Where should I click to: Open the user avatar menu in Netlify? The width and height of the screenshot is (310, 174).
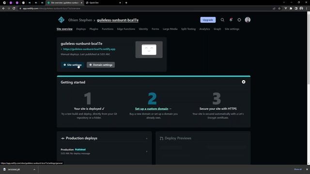pyautogui.click(x=248, y=20)
